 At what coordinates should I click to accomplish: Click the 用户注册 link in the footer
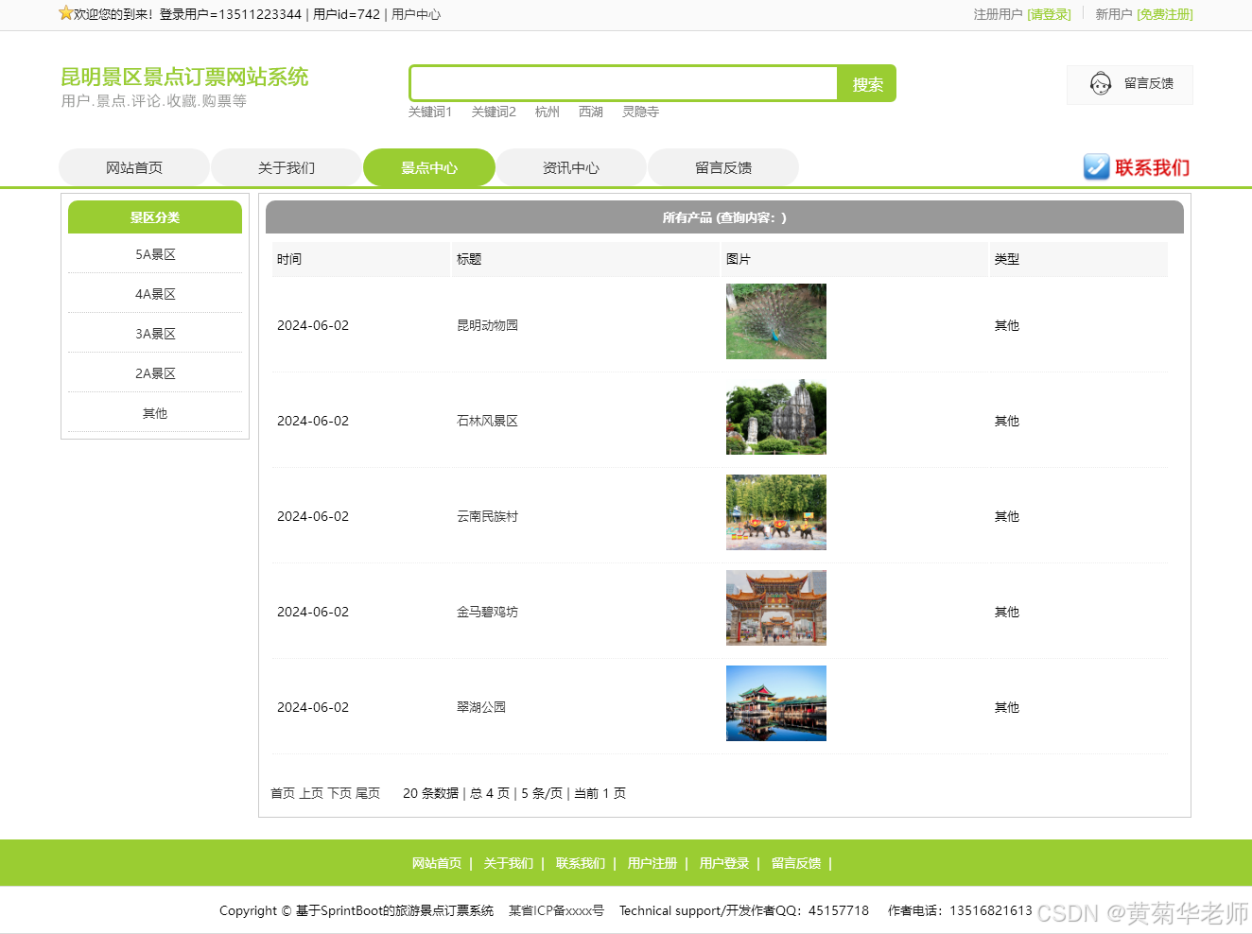click(x=652, y=863)
